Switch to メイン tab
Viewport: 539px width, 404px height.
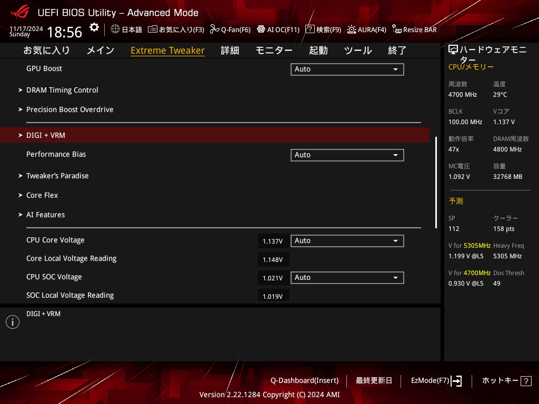pos(101,50)
